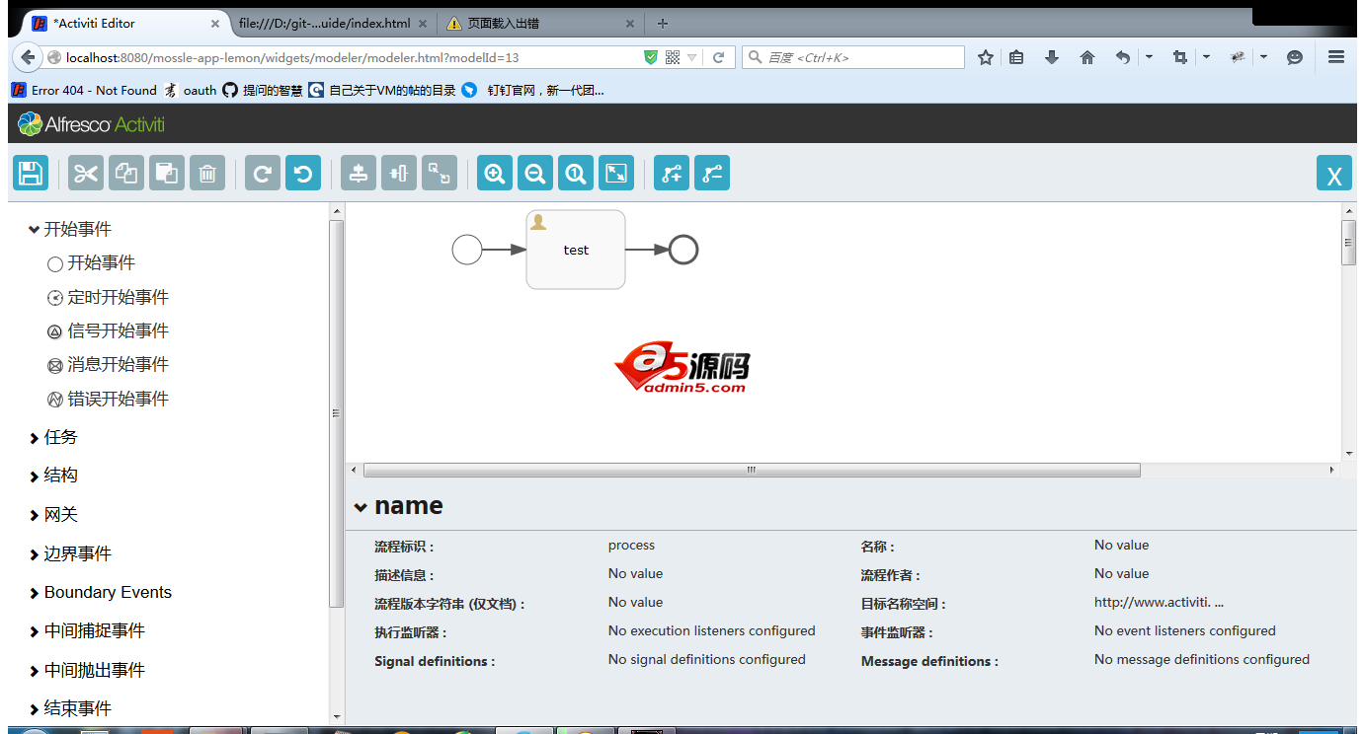The height and width of the screenshot is (734, 1365).
Task: Expand the Boundary Events group
Action: click(x=107, y=592)
